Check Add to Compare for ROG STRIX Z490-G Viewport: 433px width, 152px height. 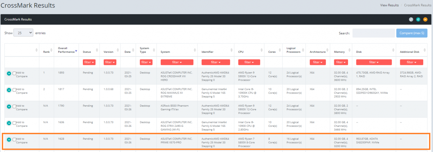click(x=14, y=123)
